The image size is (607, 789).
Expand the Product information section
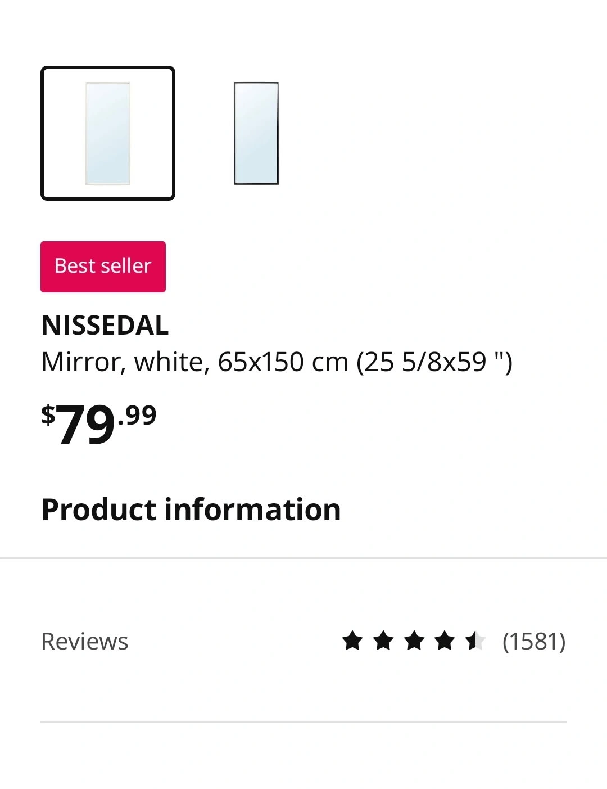pyautogui.click(x=191, y=510)
